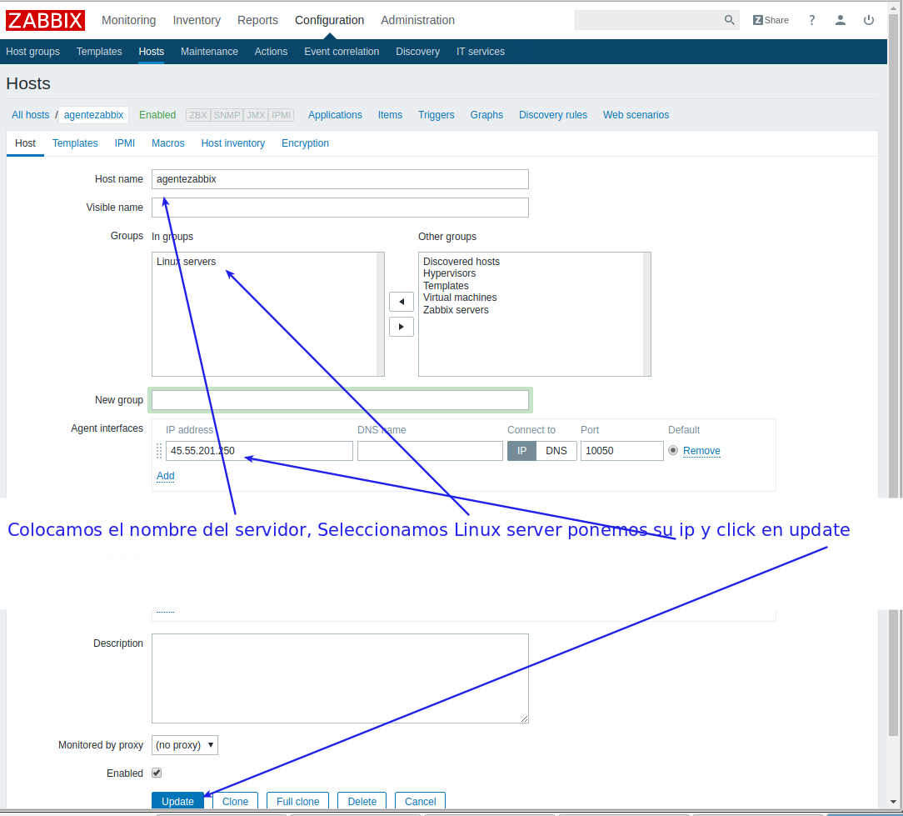Switch to the Macros tab

pyautogui.click(x=167, y=143)
